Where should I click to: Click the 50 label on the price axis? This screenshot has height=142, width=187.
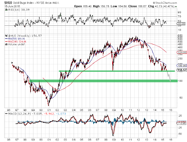tap(181, 98)
